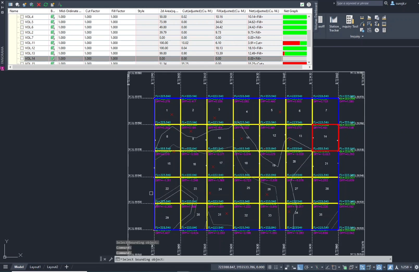Sort by the Cut Factor column header
This screenshot has width=419, height=272.
93,11
